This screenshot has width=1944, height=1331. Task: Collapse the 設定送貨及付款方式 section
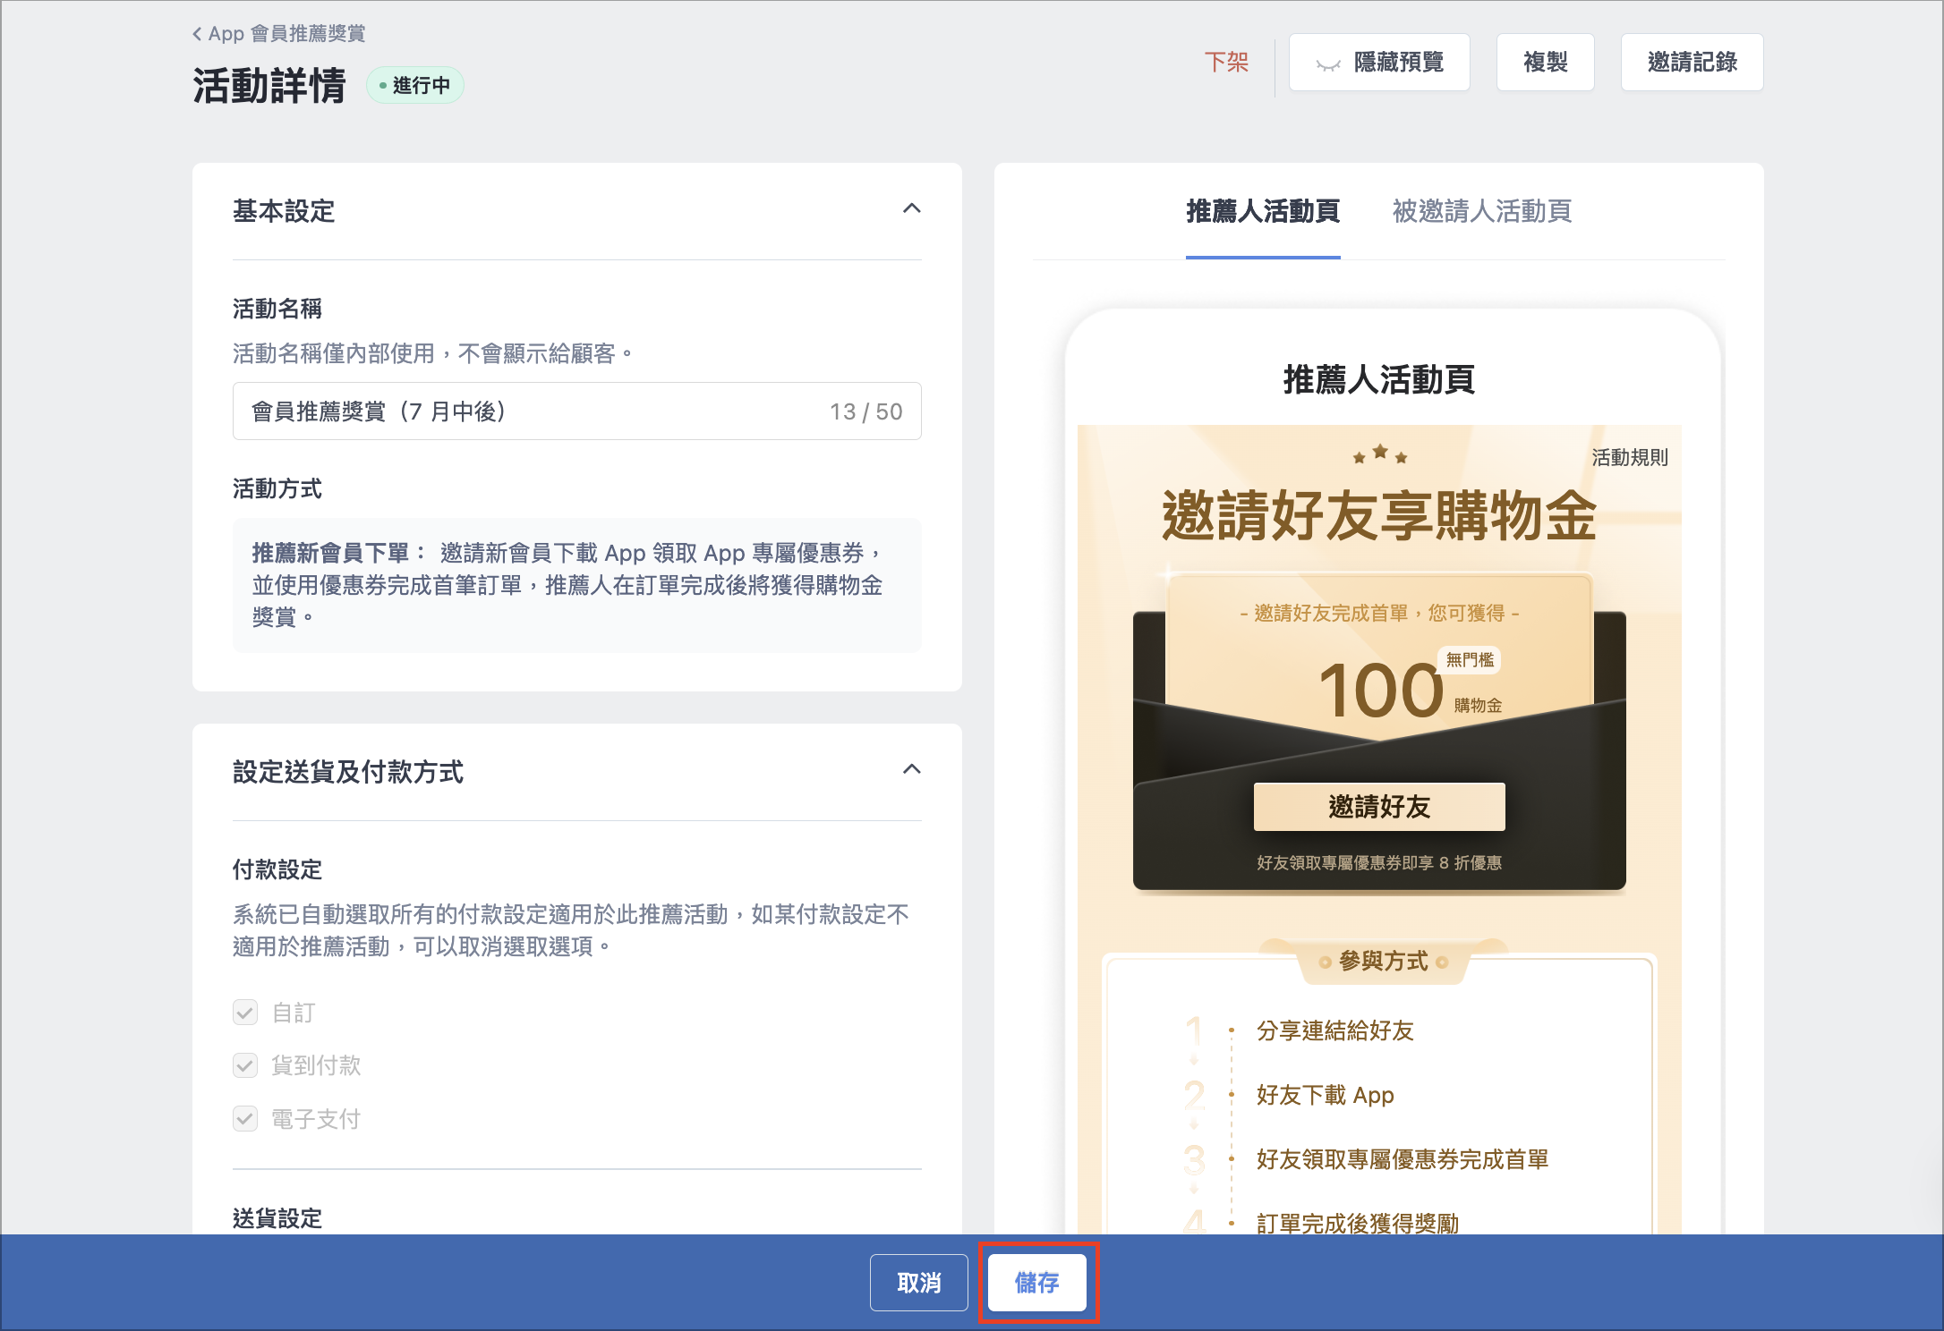[x=911, y=769]
